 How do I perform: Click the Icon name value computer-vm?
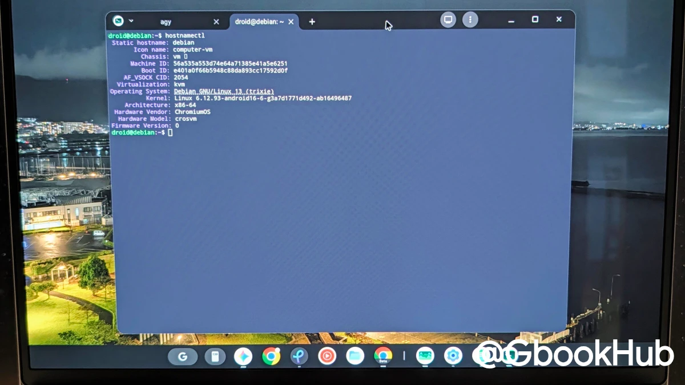[x=192, y=50]
